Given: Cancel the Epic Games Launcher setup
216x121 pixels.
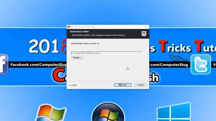Looking at the screenshot, I should (140, 85).
